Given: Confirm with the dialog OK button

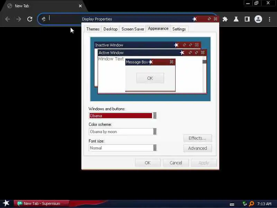Looking at the screenshot, I should pos(148,163).
